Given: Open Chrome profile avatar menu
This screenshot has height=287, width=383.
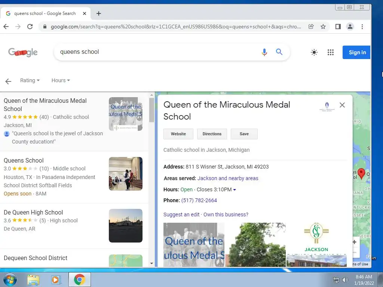Looking at the screenshot, I should tap(350, 27).
